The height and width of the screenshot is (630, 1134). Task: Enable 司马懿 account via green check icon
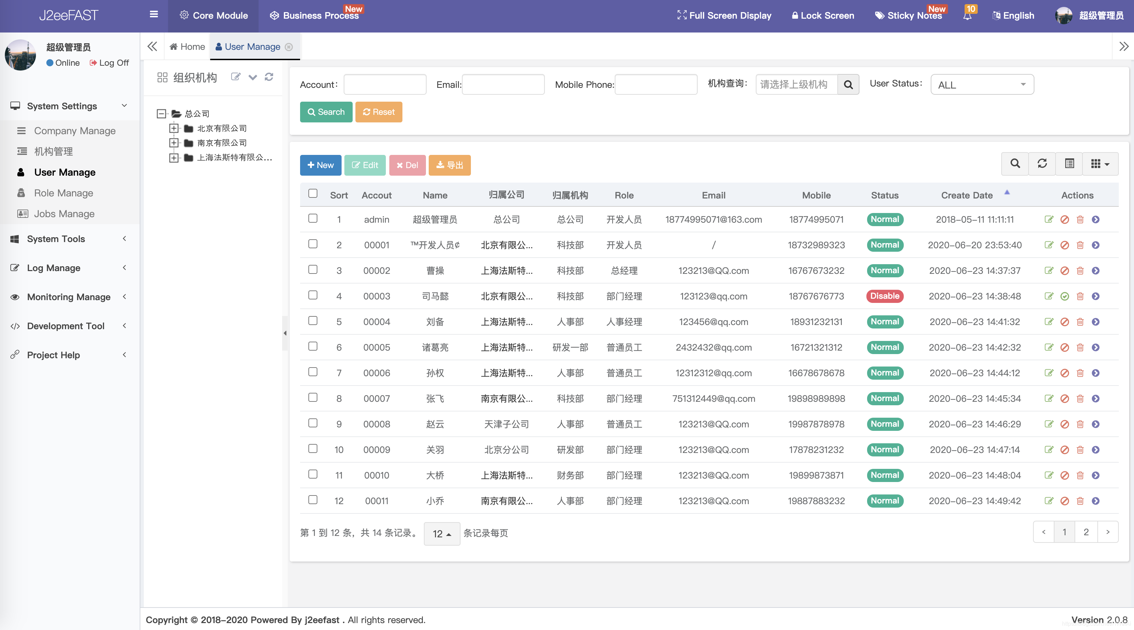click(1065, 296)
